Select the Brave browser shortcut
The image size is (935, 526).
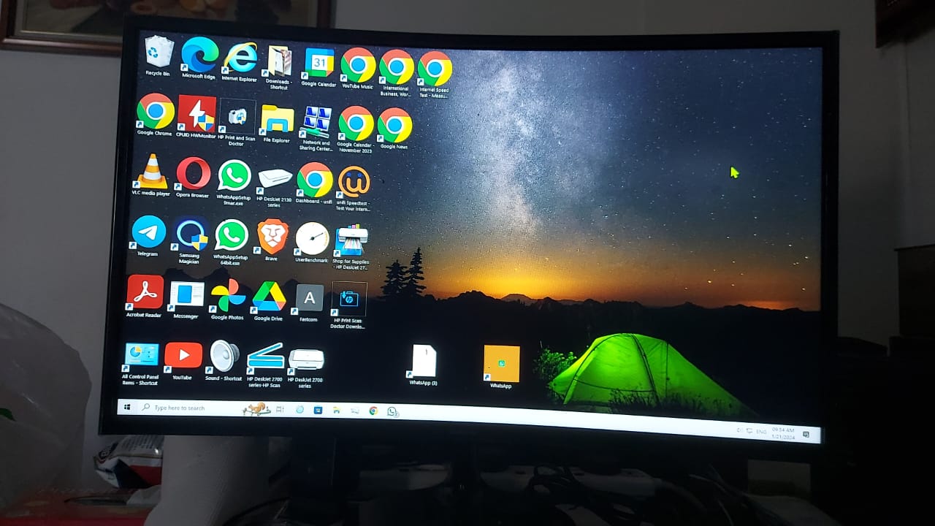pyautogui.click(x=272, y=240)
